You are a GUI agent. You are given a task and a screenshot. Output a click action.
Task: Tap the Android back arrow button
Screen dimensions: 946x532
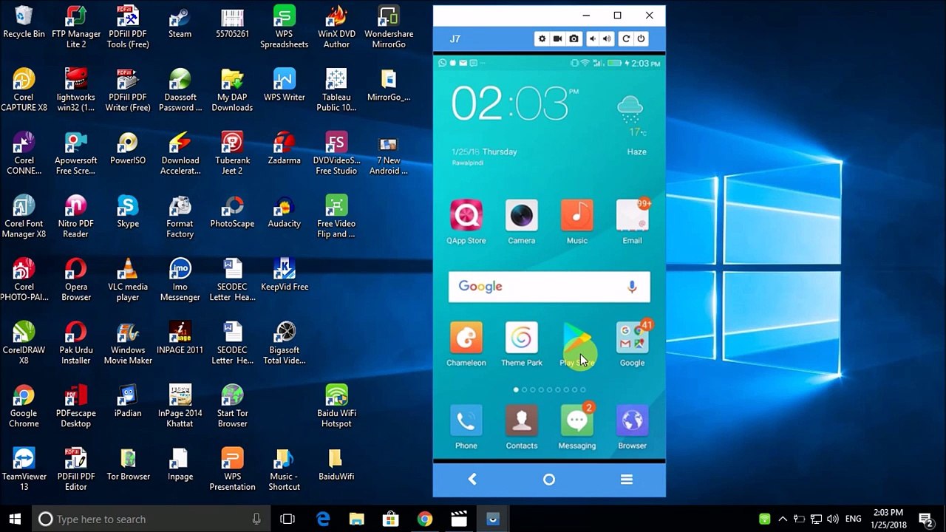point(472,480)
